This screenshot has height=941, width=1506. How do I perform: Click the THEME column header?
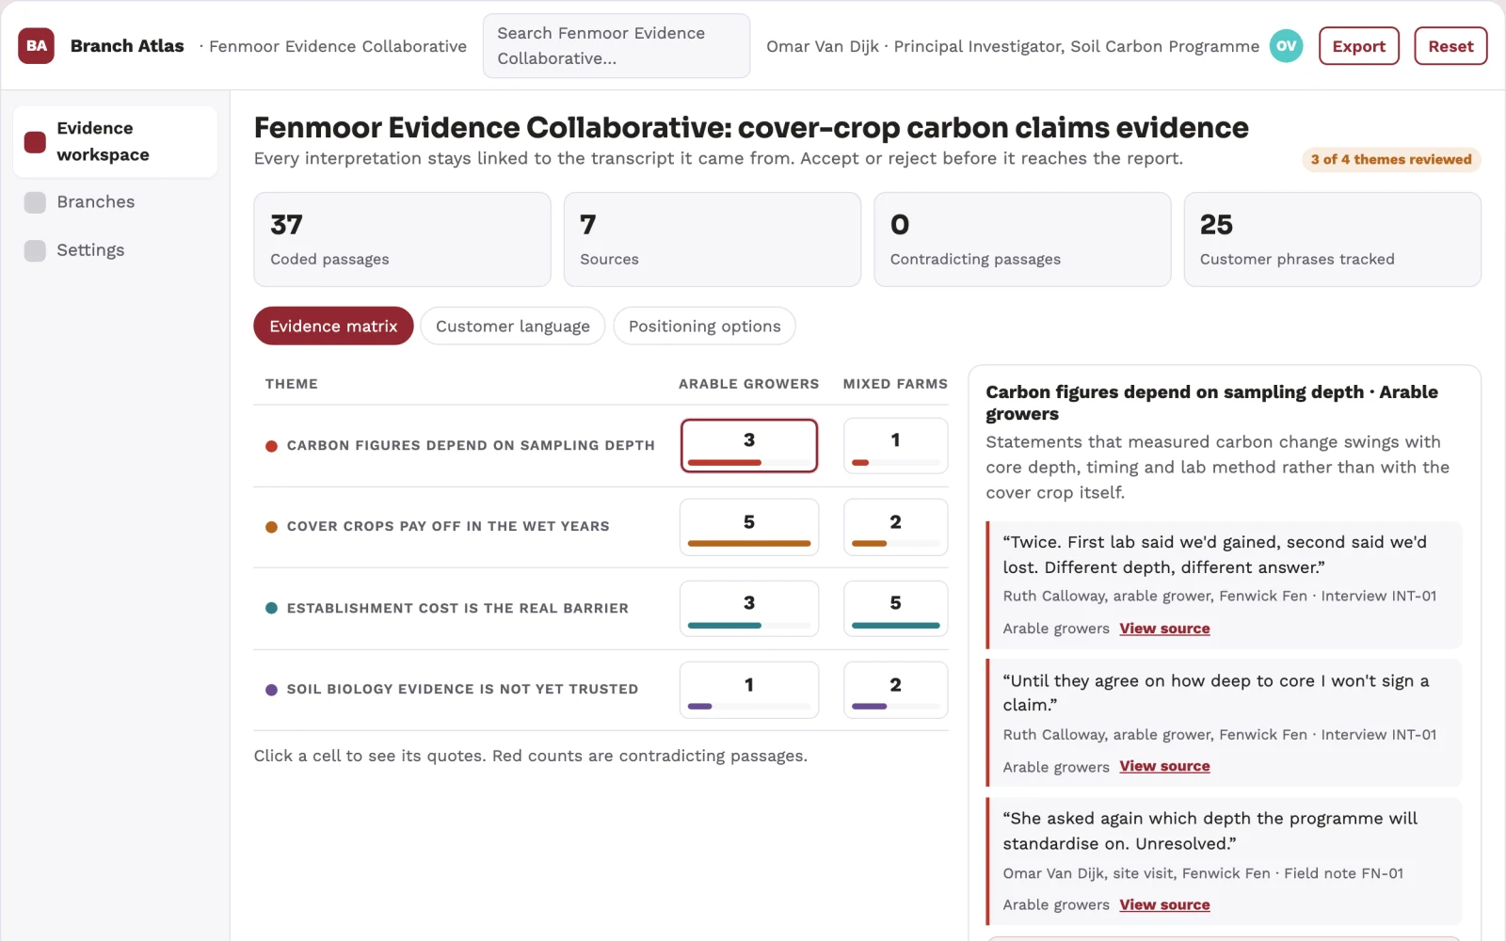pos(292,384)
